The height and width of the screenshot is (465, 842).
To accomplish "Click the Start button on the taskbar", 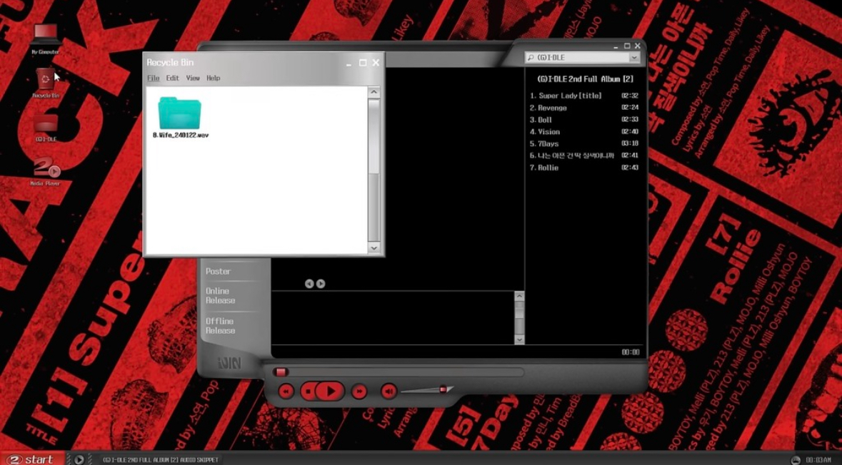I will point(32,459).
